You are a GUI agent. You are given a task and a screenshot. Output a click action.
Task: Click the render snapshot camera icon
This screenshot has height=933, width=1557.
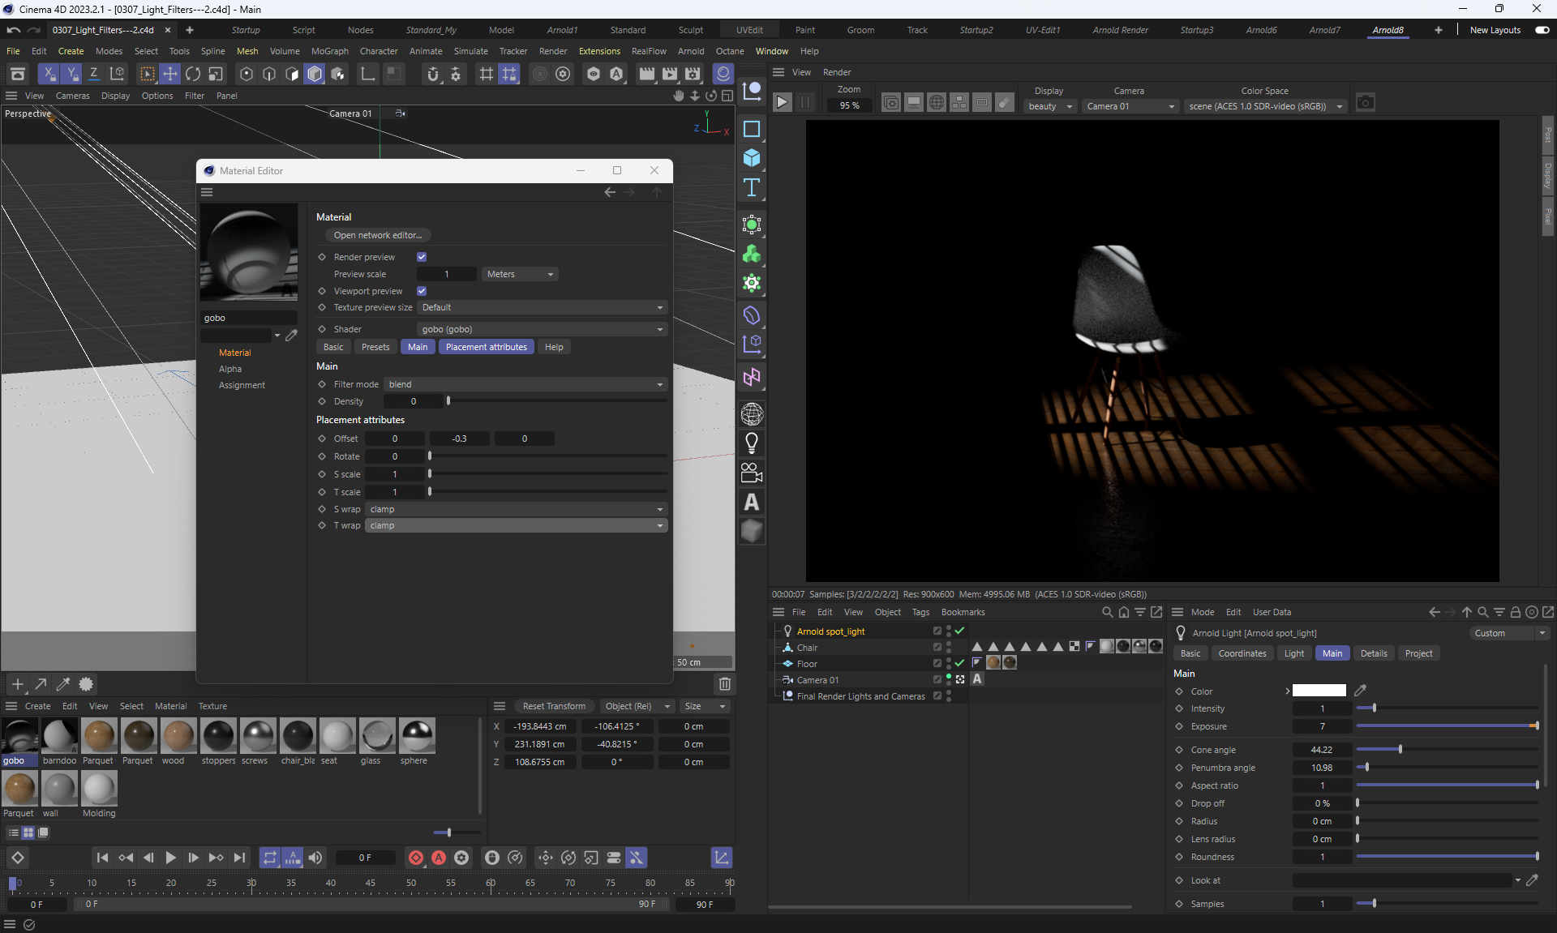tap(1366, 103)
